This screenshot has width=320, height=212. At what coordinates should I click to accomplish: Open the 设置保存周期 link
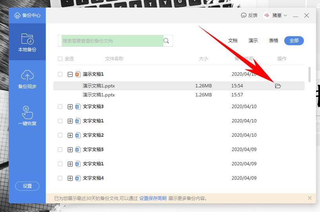point(153,198)
